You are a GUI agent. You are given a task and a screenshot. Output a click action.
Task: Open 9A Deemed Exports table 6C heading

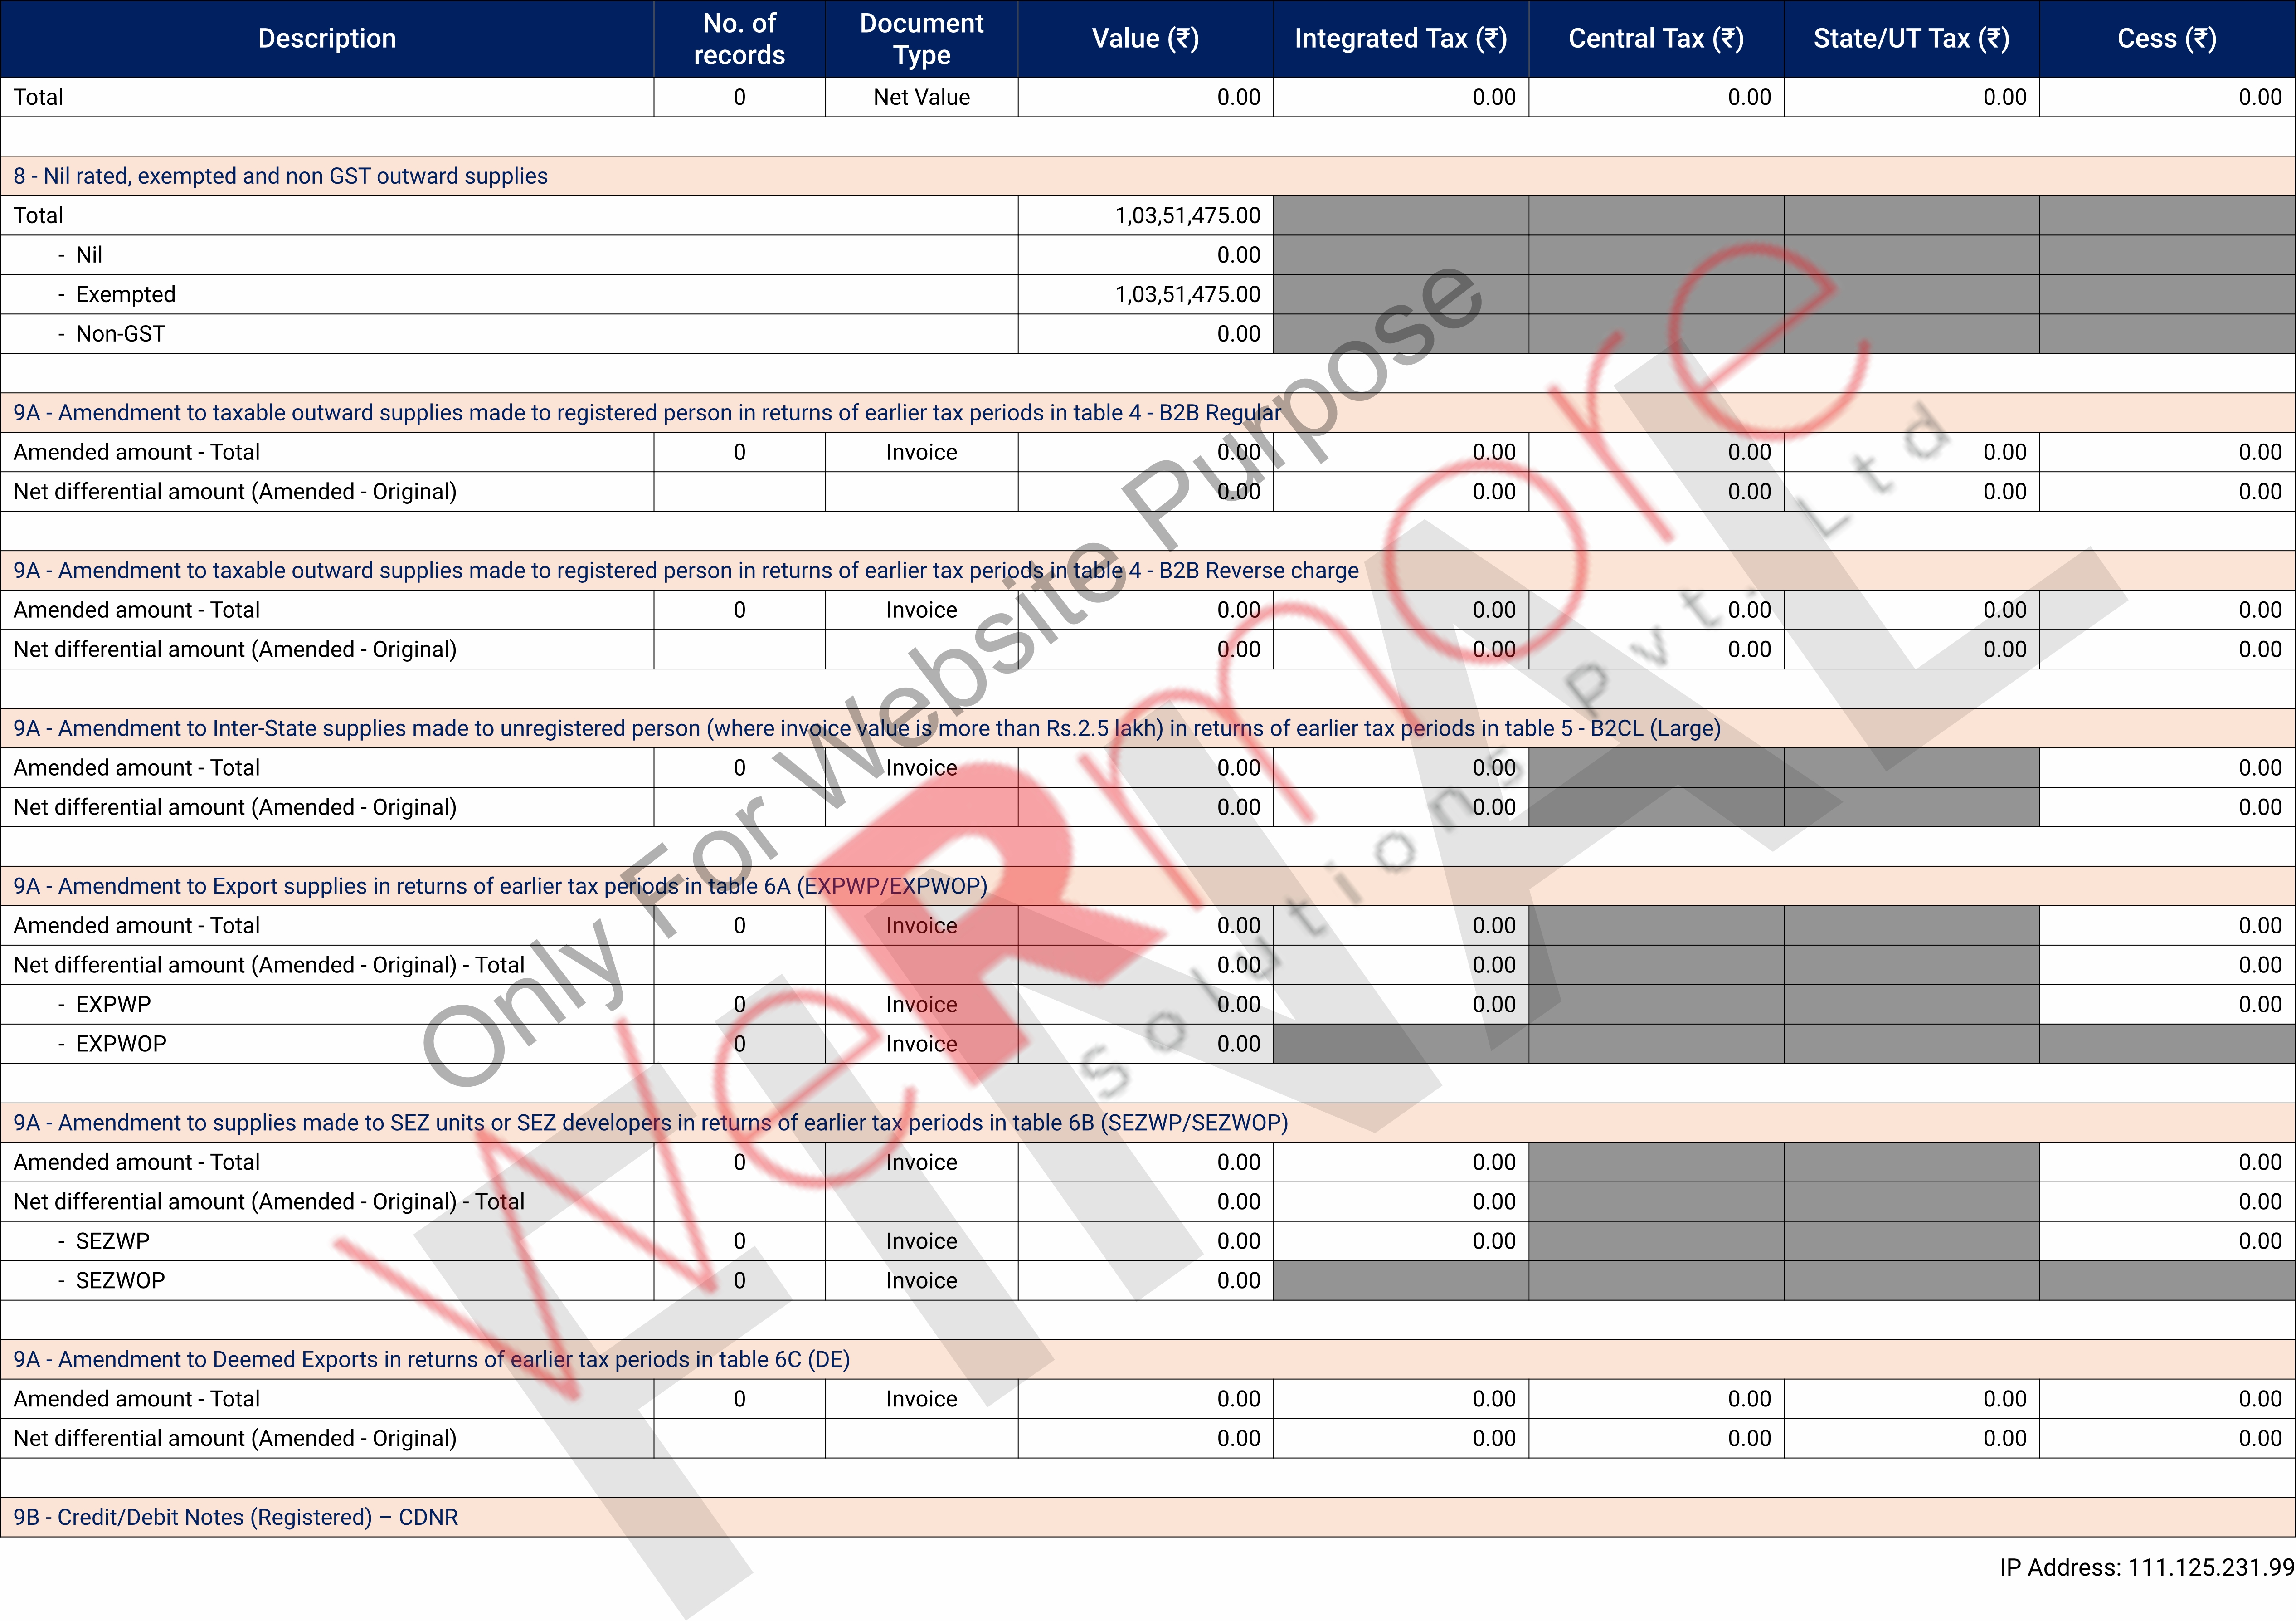click(431, 1360)
